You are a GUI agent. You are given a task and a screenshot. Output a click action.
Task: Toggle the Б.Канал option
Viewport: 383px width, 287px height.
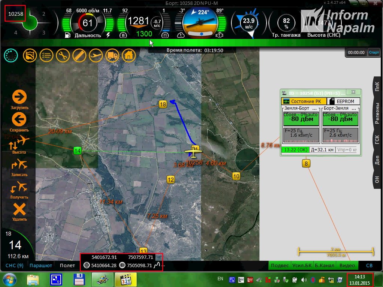pos(324,265)
